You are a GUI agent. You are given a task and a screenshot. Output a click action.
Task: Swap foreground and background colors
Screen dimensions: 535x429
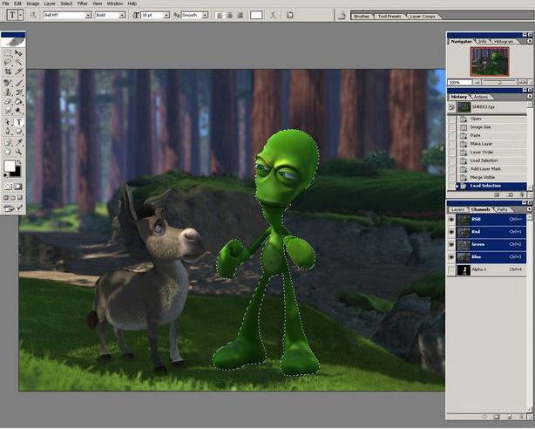click(x=19, y=162)
